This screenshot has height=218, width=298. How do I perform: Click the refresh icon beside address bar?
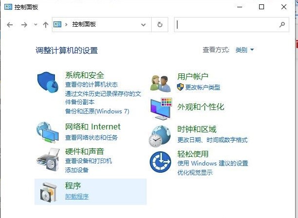pos(160,24)
